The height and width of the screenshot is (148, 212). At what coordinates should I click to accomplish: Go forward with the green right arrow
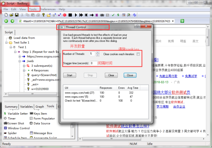click(x=12, y=21)
